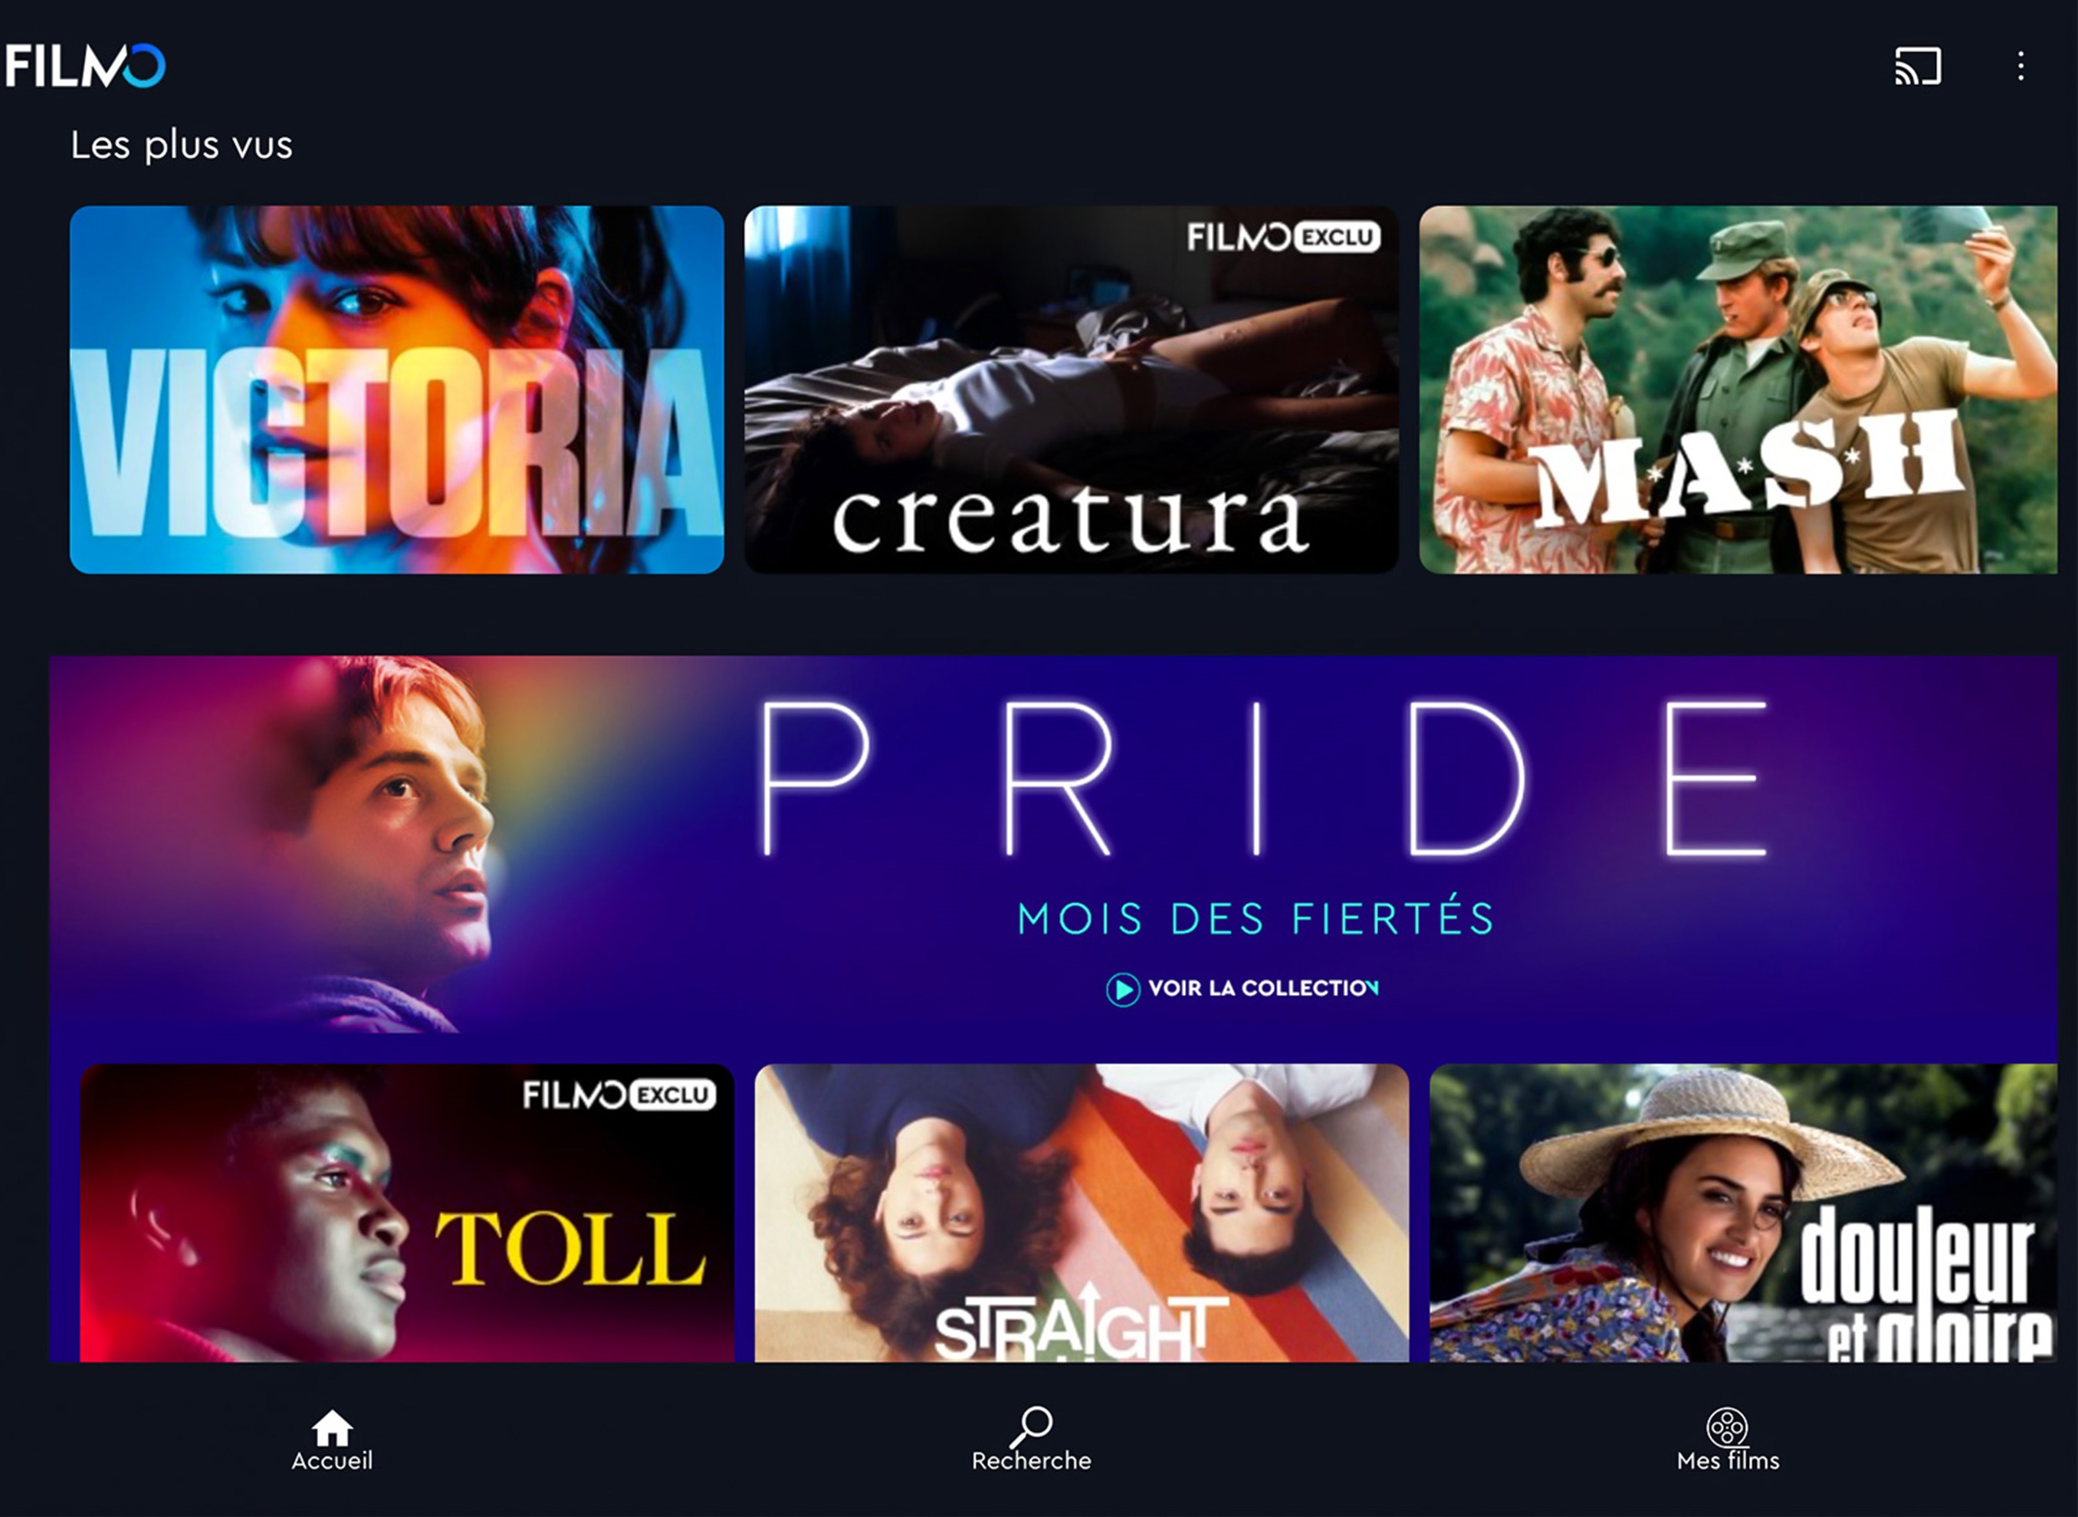The width and height of the screenshot is (2078, 1517).
Task: Open the Toll movie thumbnail
Action: click(x=407, y=1213)
